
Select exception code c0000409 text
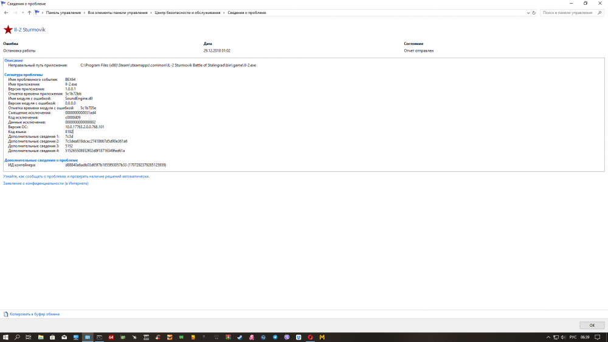(73, 117)
